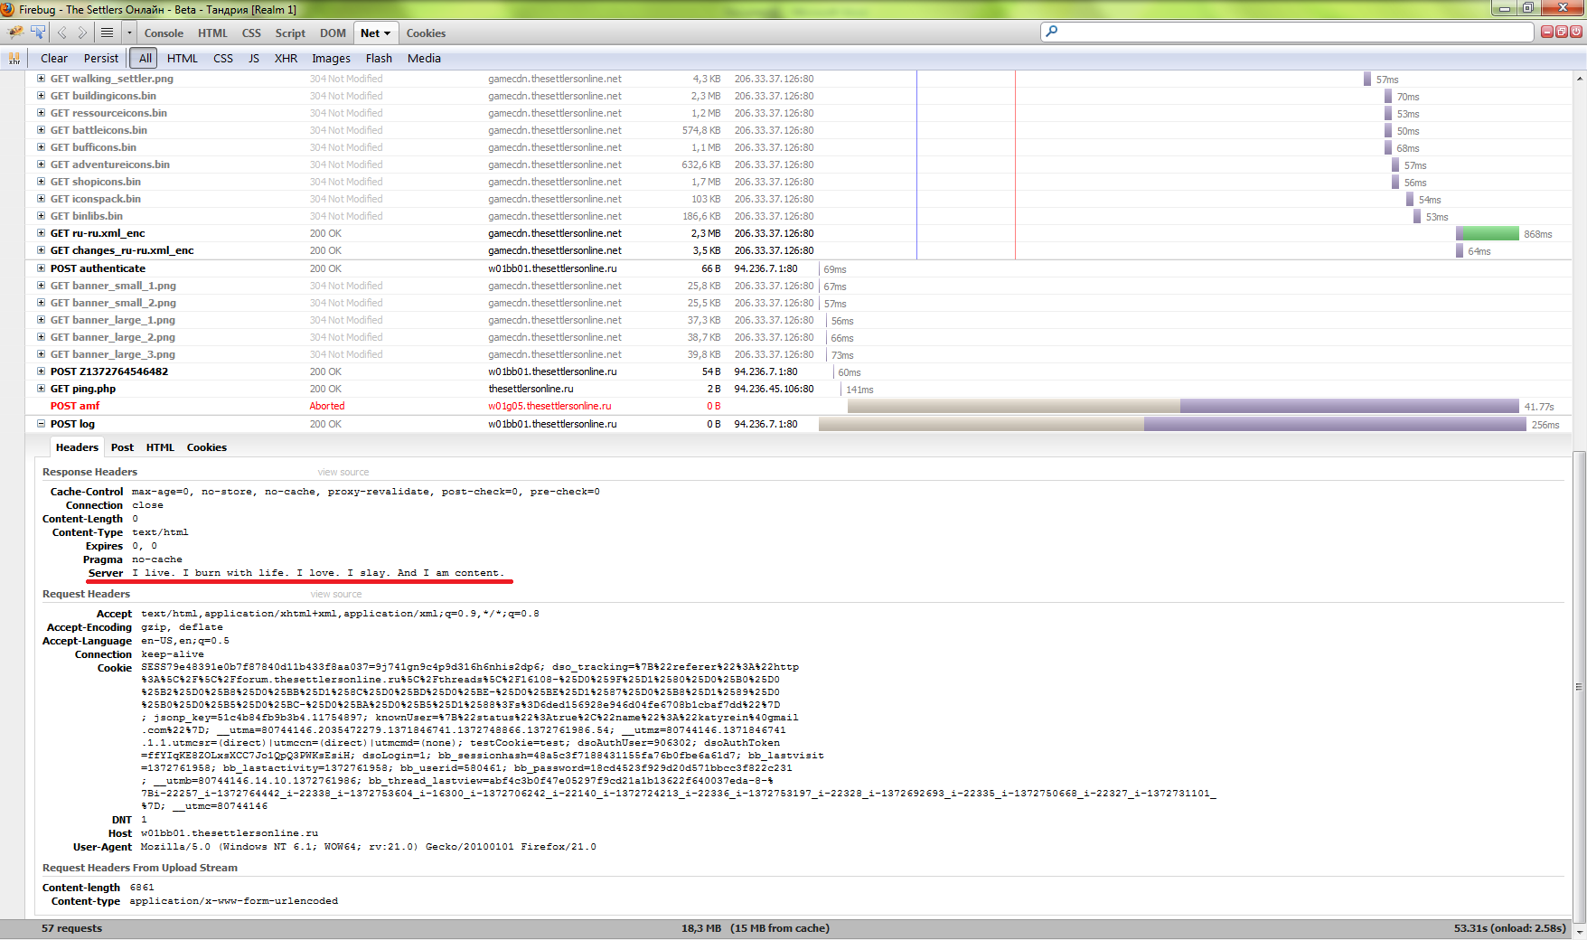This screenshot has height=940, width=1587.
Task: Enable the XHR request filter
Action: click(286, 59)
